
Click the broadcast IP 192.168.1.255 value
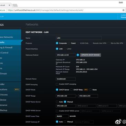81,62
